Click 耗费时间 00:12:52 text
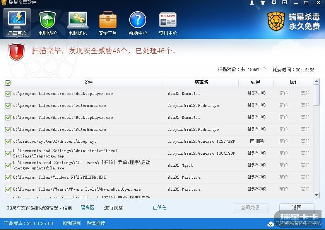The width and height of the screenshot is (325, 230). tap(293, 70)
